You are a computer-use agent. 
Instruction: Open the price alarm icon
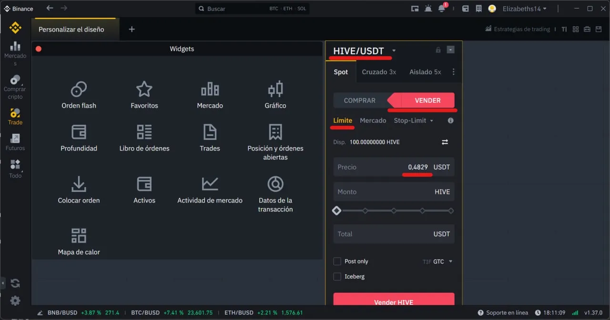point(428,9)
